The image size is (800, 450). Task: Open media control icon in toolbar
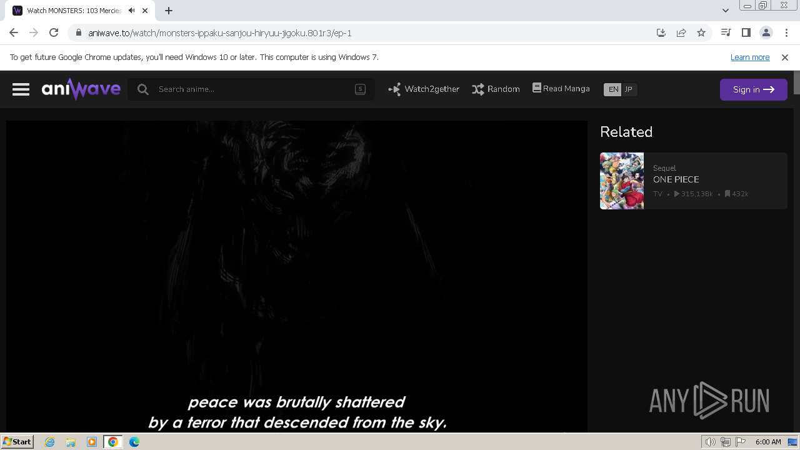[x=726, y=32]
